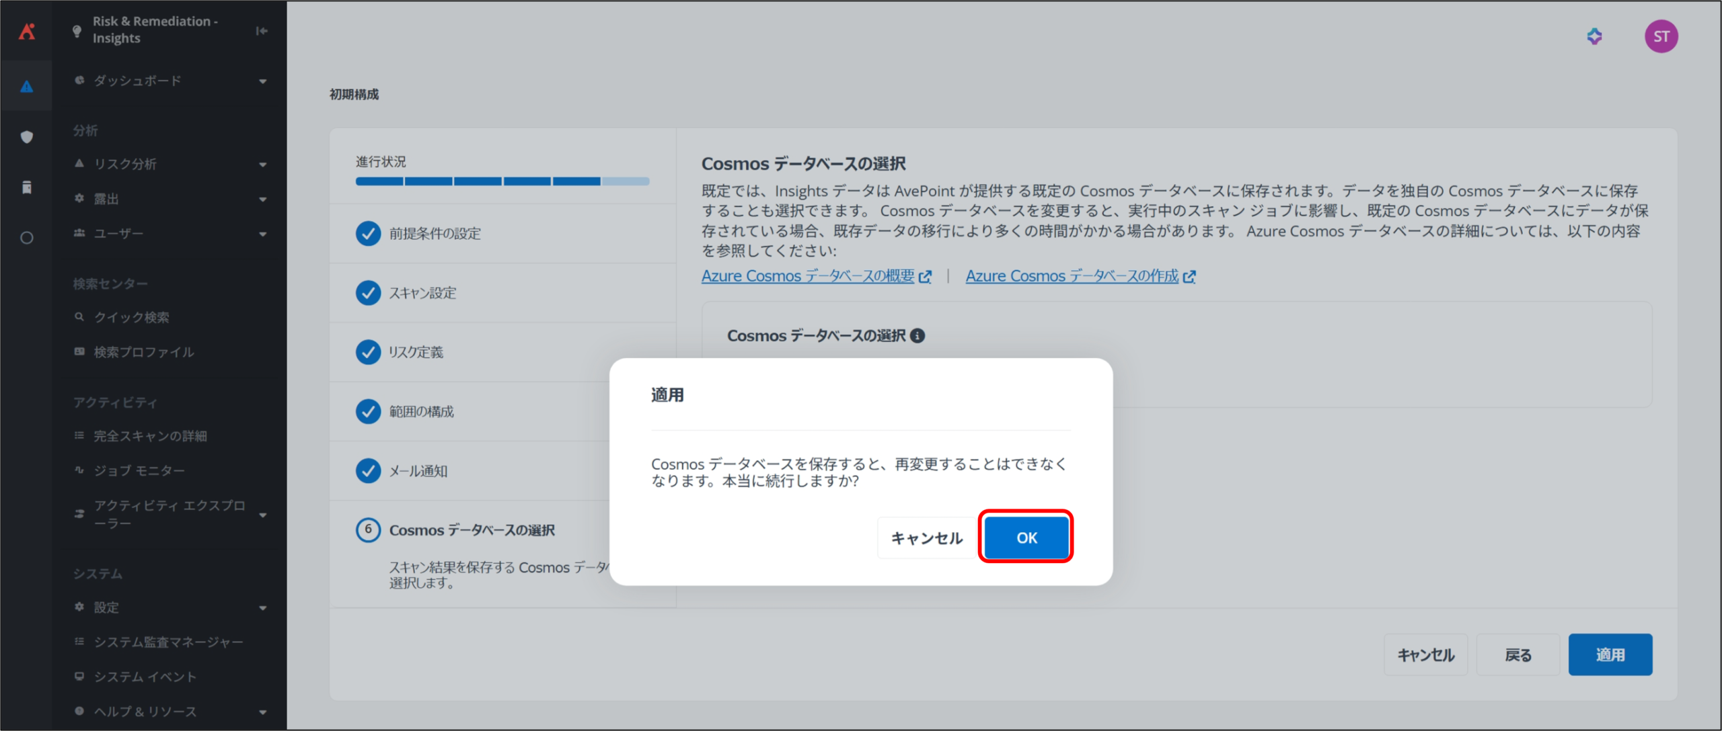
Task: Expand the ダッシュボード menu
Action: [170, 81]
